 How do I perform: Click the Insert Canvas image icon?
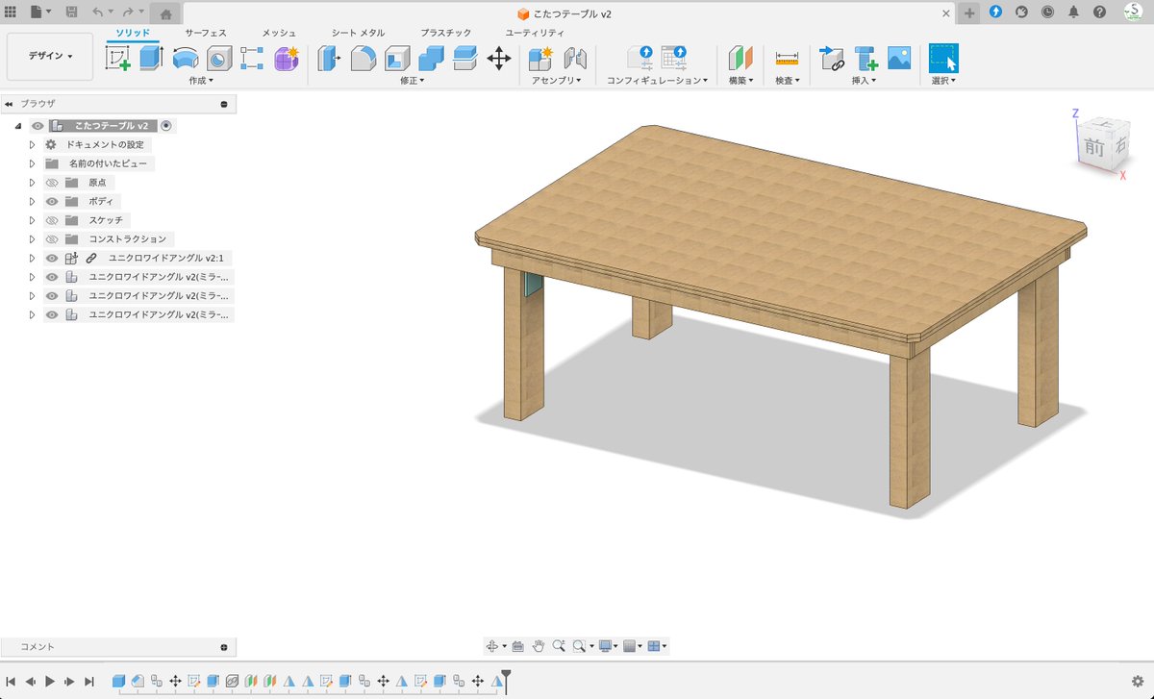click(x=899, y=59)
